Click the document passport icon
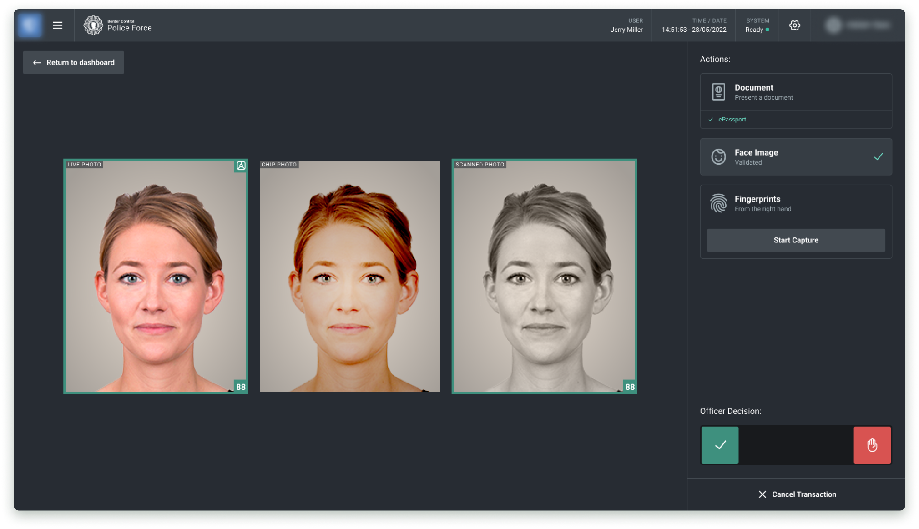Image resolution: width=919 pixels, height=529 pixels. click(718, 92)
